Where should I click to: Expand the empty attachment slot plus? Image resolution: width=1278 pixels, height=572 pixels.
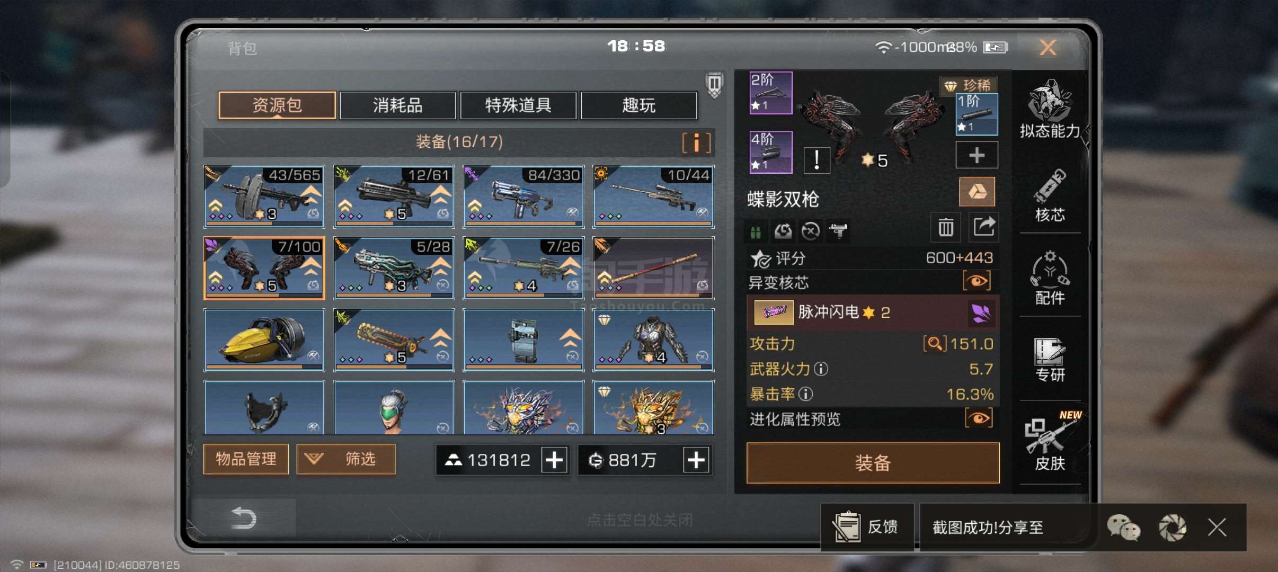click(977, 155)
